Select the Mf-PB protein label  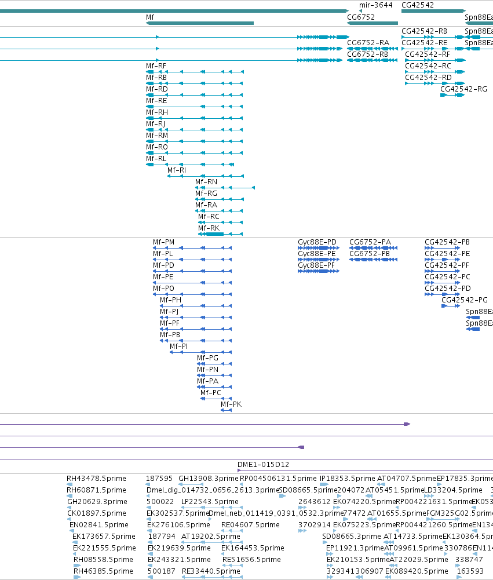pos(170,335)
